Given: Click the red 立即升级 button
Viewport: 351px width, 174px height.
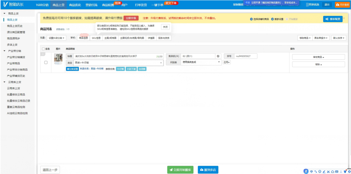Looking at the screenshot, I should [x=131, y=18].
